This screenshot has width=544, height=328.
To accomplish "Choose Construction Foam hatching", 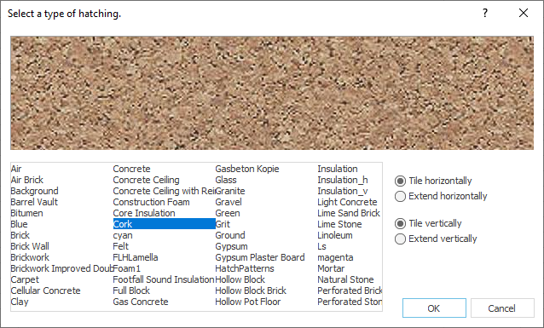I will click(151, 202).
